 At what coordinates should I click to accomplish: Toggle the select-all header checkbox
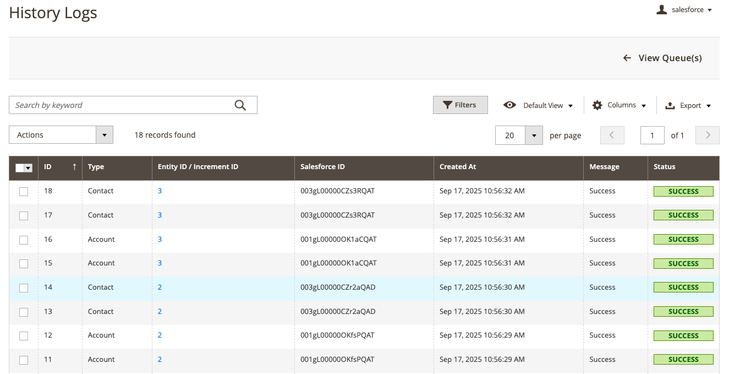point(20,167)
